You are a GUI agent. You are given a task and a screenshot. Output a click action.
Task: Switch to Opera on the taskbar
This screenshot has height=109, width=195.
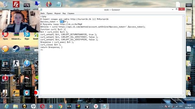click(x=42, y=106)
